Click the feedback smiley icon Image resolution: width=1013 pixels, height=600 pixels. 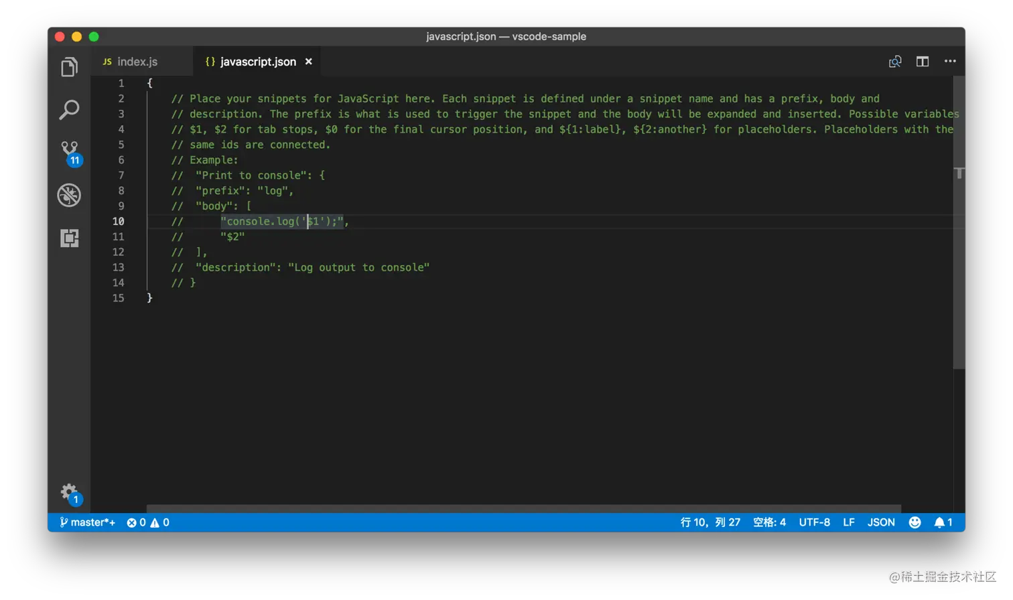[915, 522]
